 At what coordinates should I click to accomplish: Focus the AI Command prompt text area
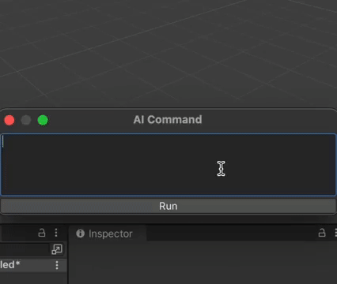(x=168, y=165)
